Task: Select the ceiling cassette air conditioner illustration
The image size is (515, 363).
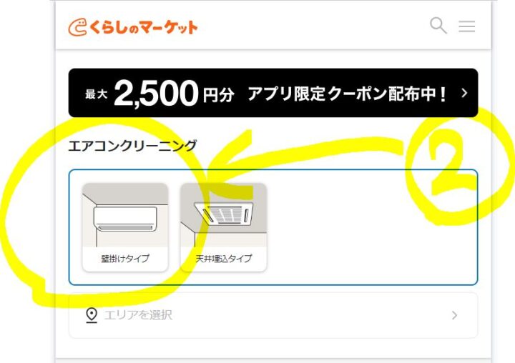Action: coord(224,215)
